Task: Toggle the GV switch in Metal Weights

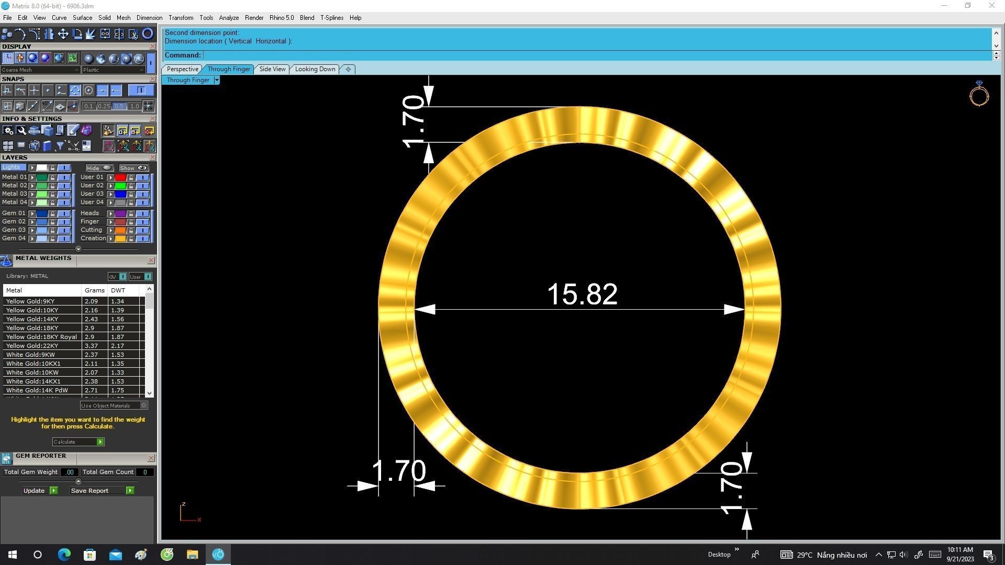Action: pyautogui.click(x=122, y=277)
